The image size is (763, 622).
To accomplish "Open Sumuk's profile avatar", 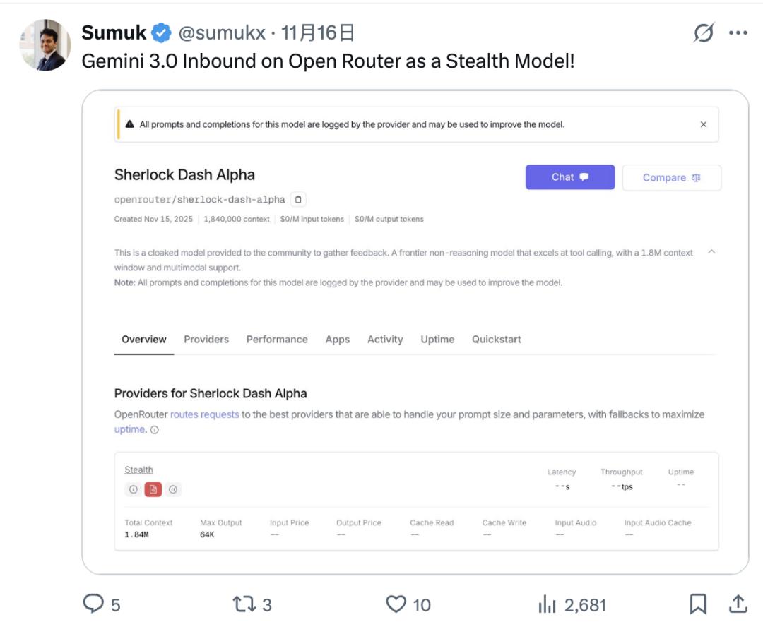I will pyautogui.click(x=45, y=45).
